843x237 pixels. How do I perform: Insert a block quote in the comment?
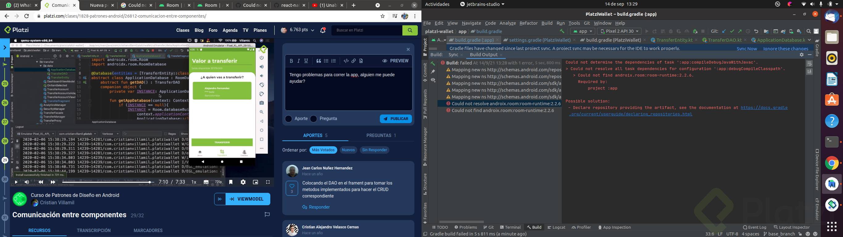point(319,61)
